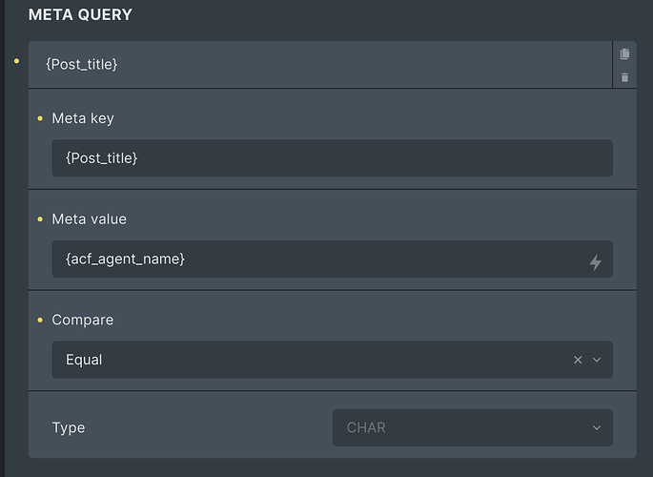The height and width of the screenshot is (477, 653).
Task: Select the Equal compare field
Action: (x=332, y=360)
